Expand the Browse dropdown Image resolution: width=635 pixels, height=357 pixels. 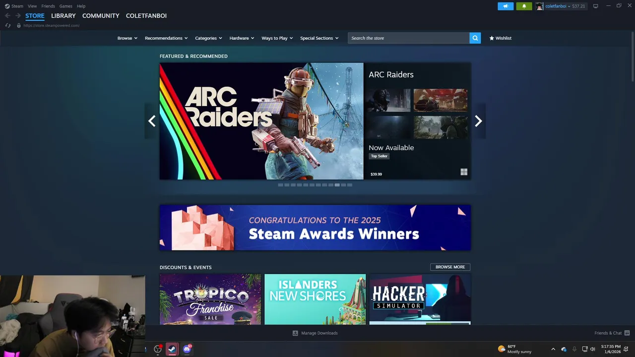coord(127,38)
